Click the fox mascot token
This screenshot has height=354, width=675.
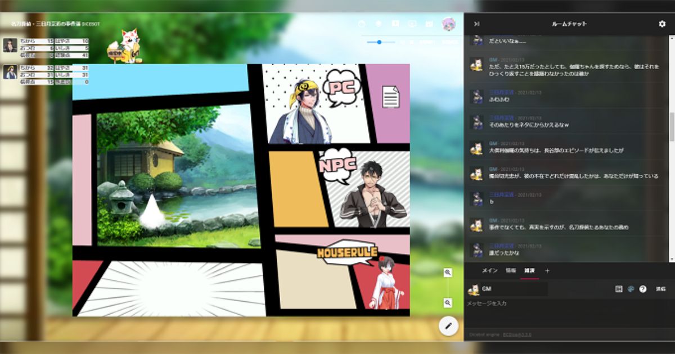click(x=126, y=46)
